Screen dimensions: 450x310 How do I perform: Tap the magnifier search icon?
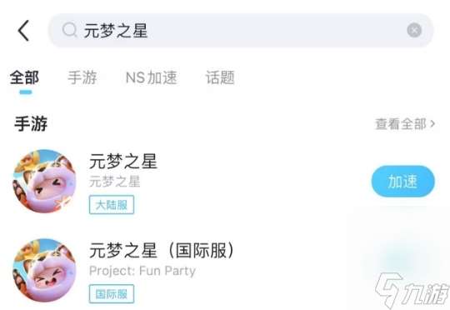70,30
